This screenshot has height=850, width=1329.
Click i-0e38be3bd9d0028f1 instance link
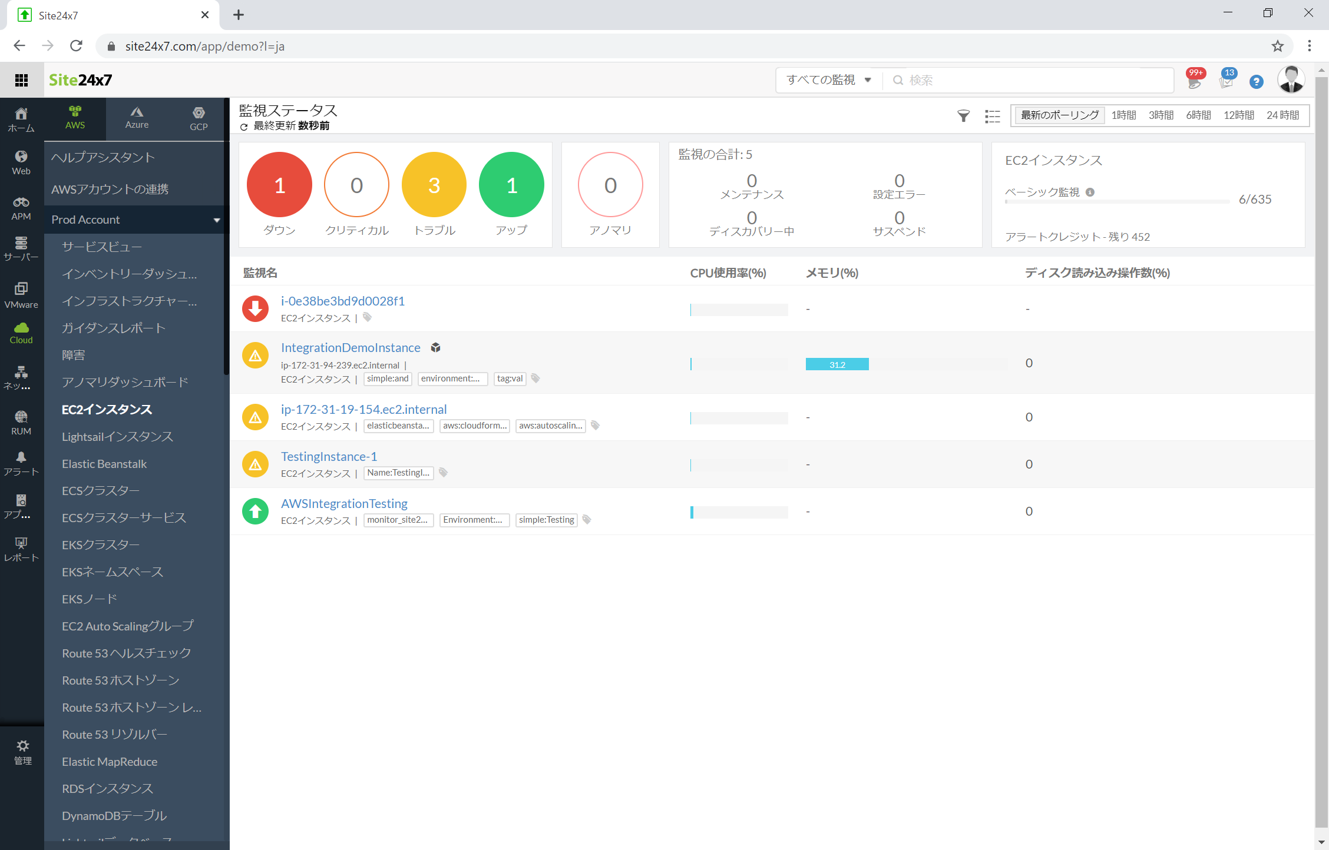point(342,300)
